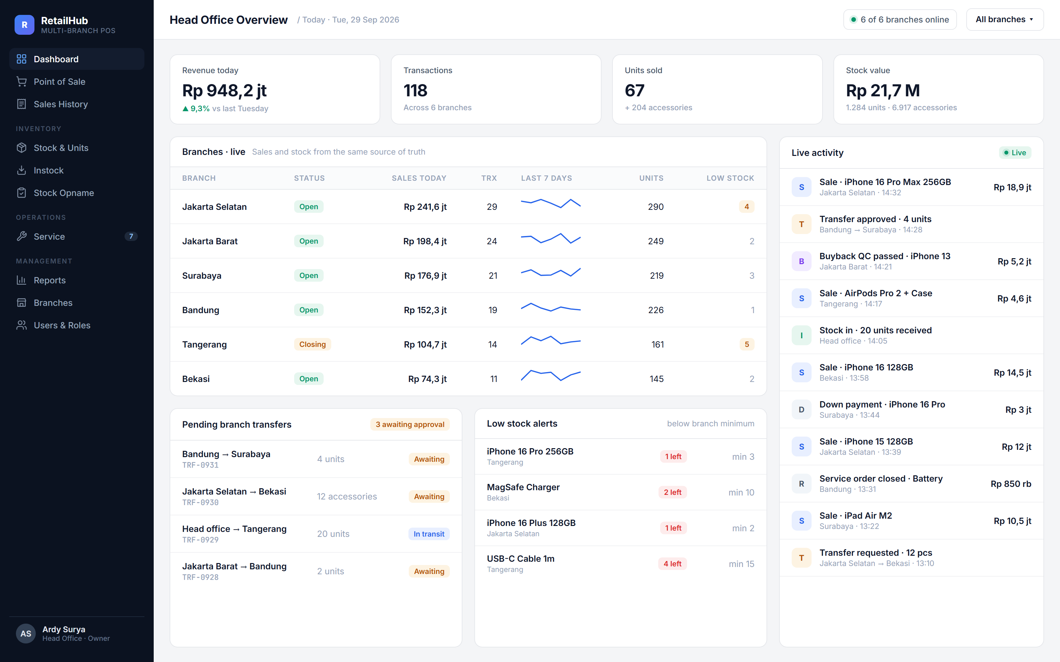Click the 3 awaiting approval badge
1060x662 pixels.
coord(410,424)
